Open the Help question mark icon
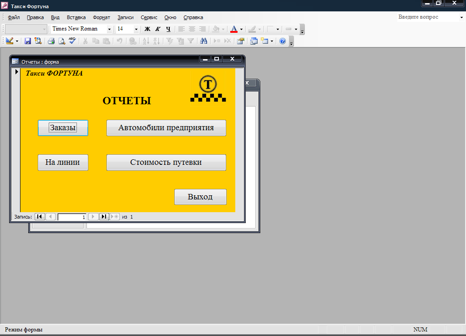The width and height of the screenshot is (466, 336). [x=283, y=41]
